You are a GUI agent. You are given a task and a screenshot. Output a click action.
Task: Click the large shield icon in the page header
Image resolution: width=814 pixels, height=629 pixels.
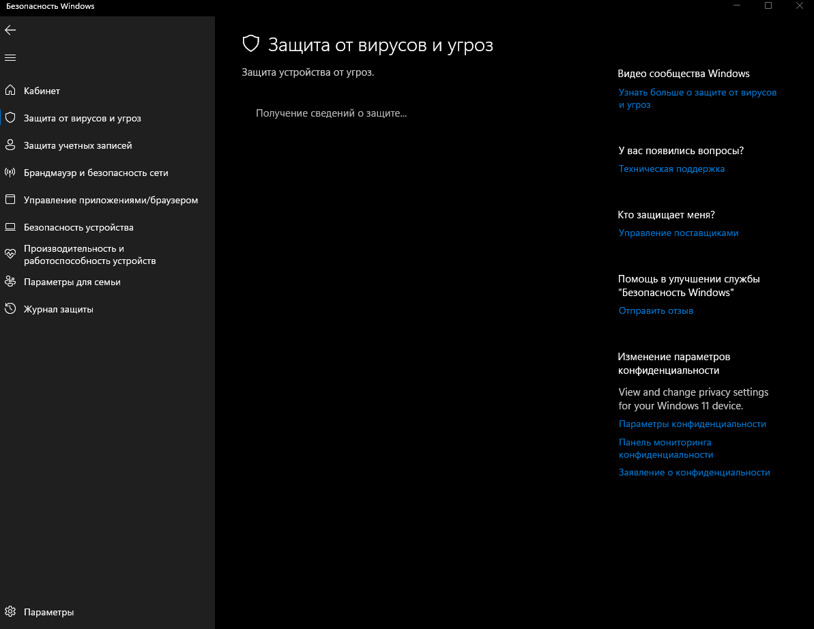click(251, 44)
